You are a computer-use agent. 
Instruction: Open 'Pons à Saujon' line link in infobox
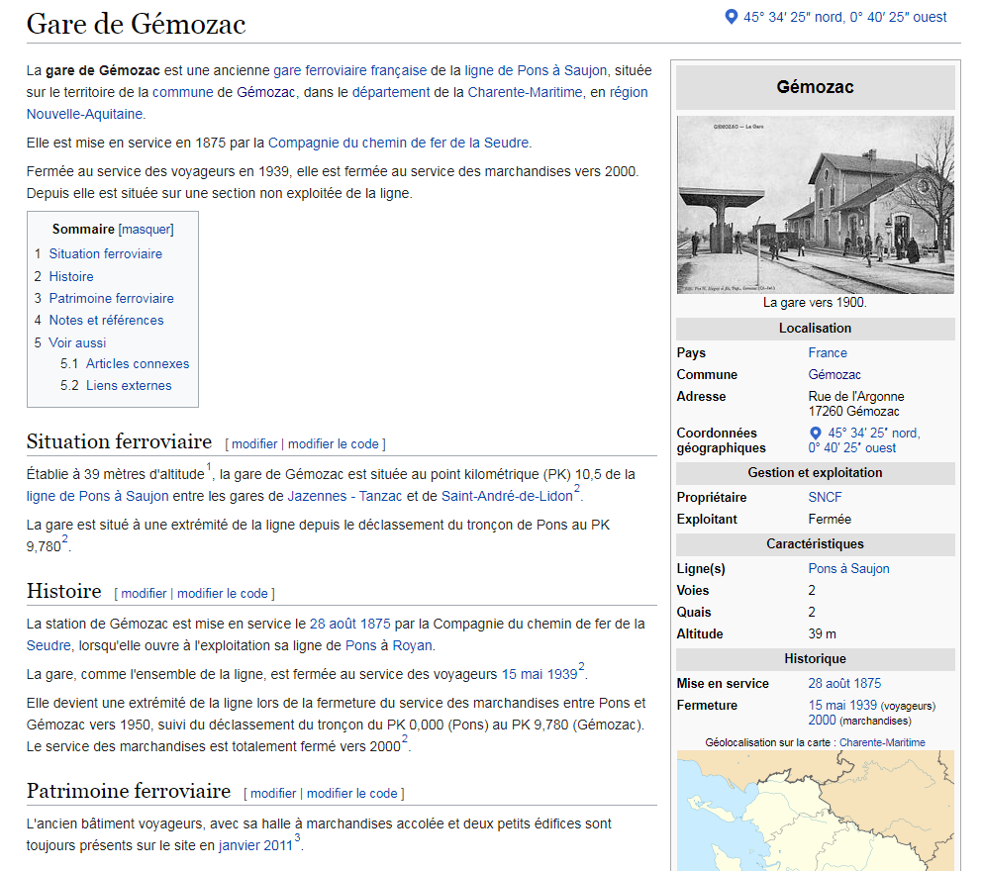(848, 569)
